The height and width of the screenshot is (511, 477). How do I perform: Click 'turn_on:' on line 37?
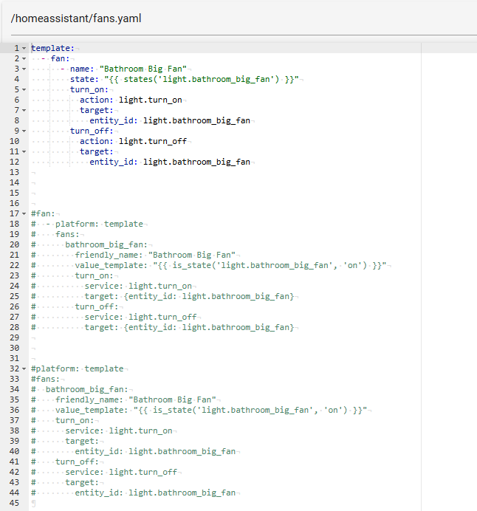75,420
